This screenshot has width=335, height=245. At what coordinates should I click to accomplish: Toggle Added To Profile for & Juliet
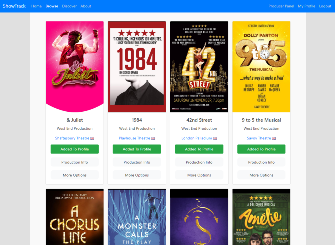pos(74,149)
